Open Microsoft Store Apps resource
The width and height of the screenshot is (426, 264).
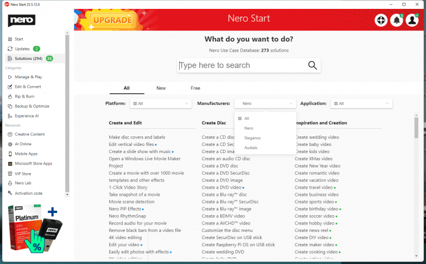click(x=33, y=164)
